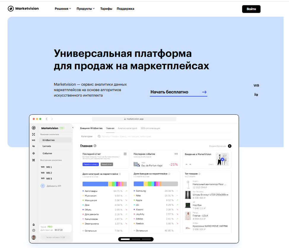Open notifications via the bell icon
The height and width of the screenshot is (248, 289).
(34, 225)
